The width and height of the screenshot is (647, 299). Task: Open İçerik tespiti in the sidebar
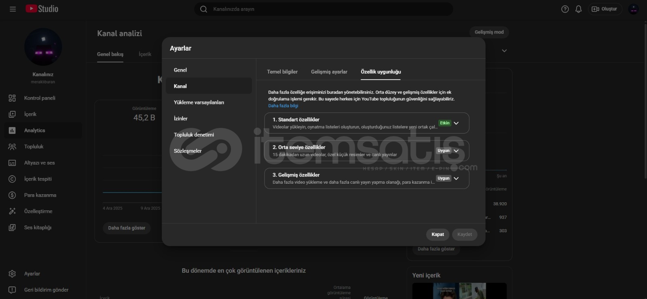(x=38, y=179)
